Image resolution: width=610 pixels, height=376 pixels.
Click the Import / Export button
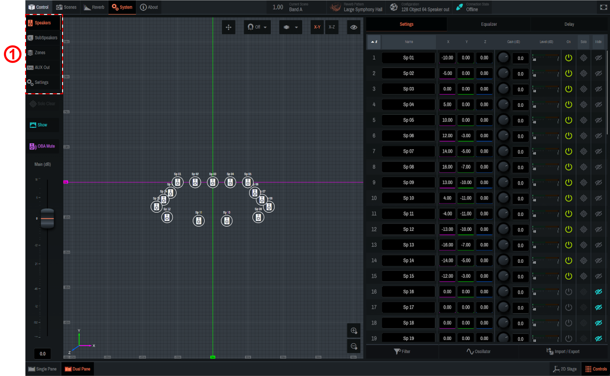(563, 351)
